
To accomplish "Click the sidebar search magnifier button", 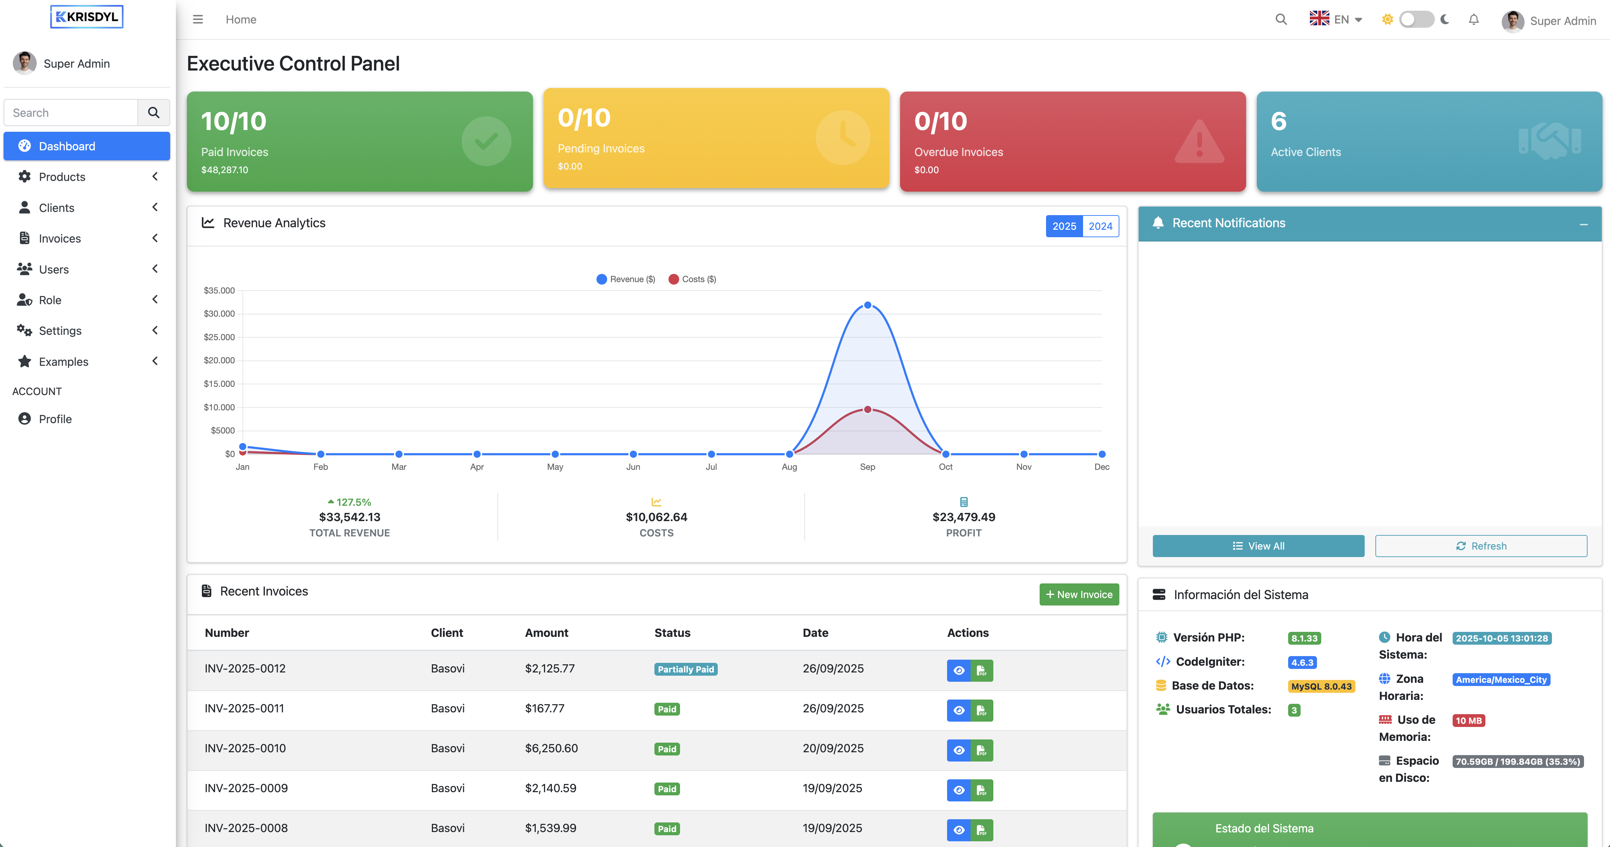I will click(x=153, y=113).
